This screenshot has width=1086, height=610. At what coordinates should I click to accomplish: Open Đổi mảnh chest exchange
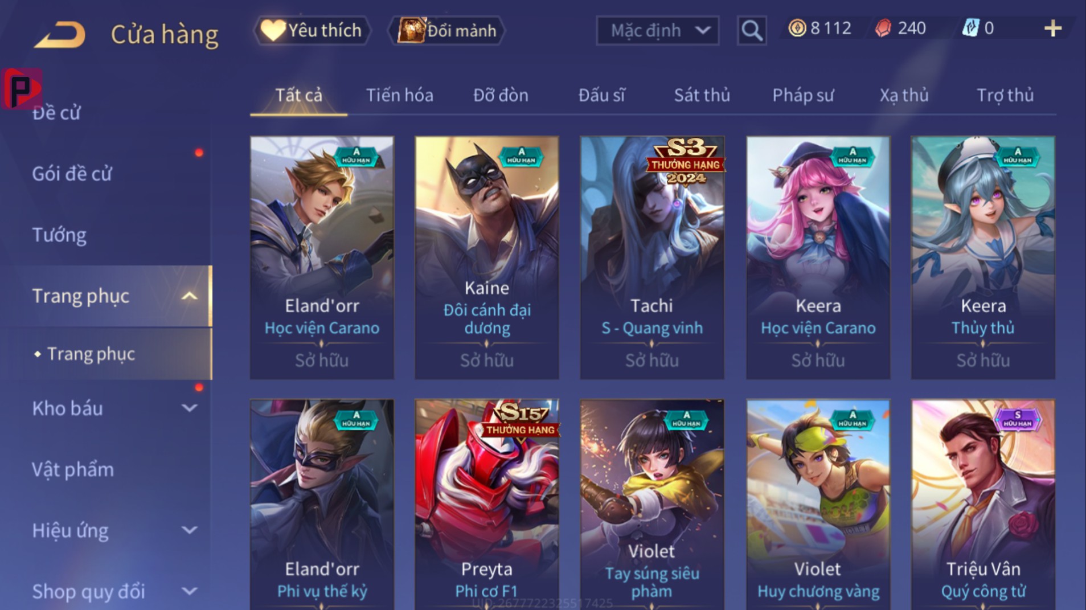447,30
